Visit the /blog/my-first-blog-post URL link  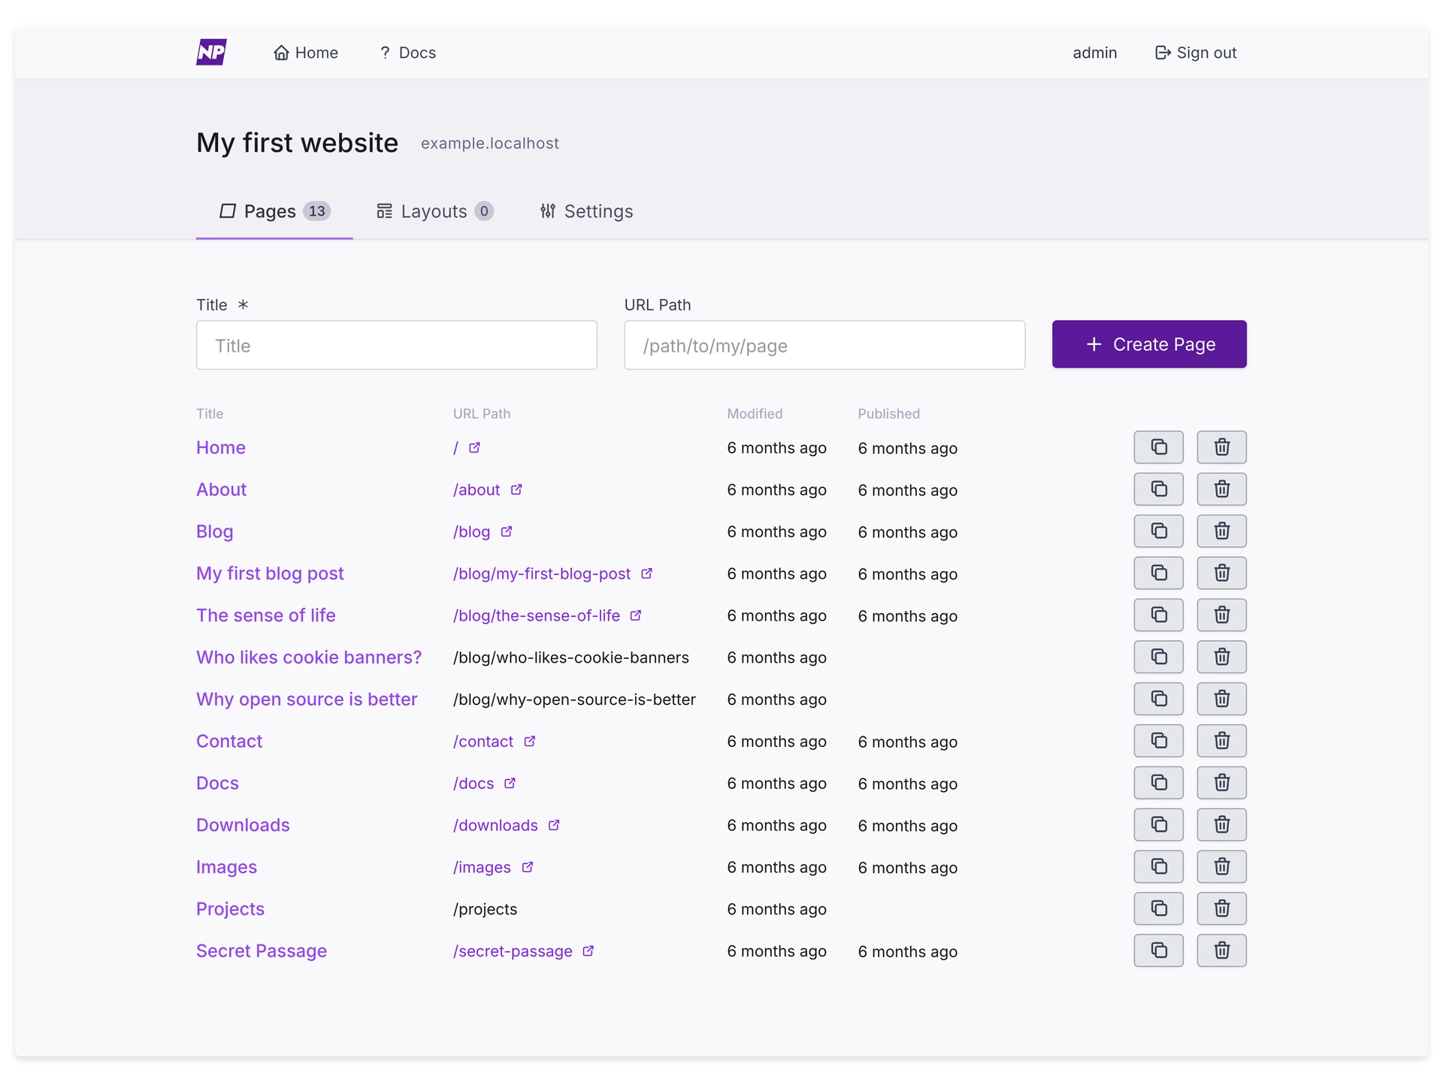click(x=542, y=573)
